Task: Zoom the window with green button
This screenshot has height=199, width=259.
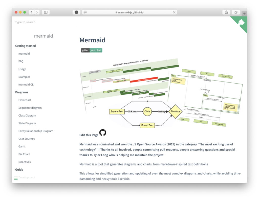Action: point(25,12)
